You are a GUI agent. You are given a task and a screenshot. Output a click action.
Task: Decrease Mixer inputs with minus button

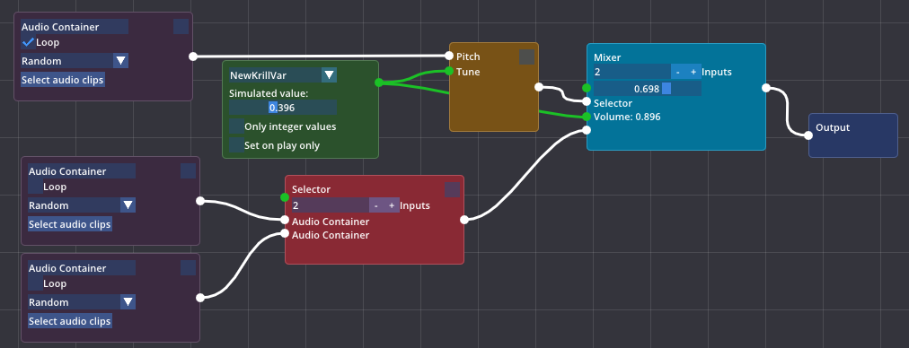677,72
